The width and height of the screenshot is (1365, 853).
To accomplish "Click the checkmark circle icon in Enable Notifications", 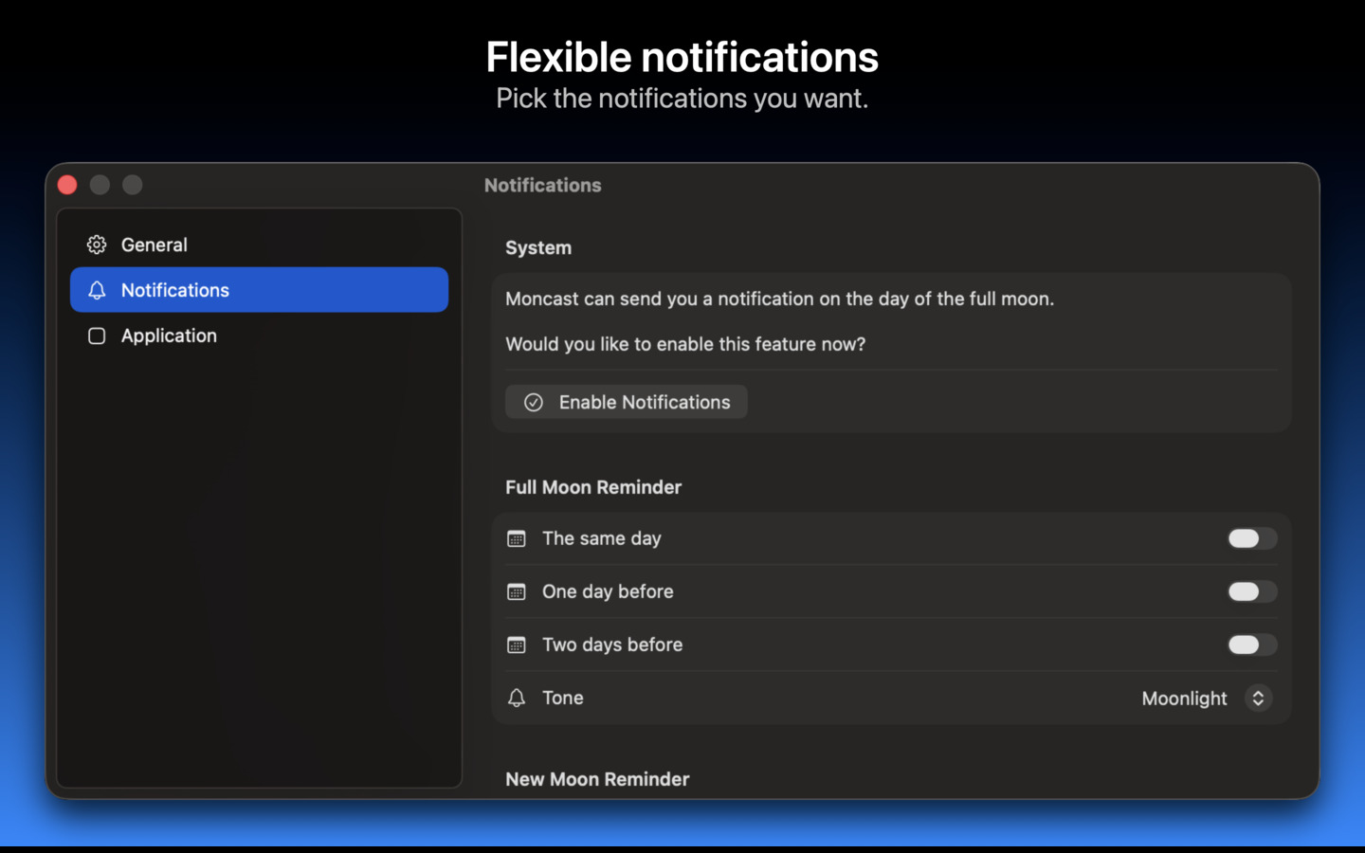I will coord(534,402).
